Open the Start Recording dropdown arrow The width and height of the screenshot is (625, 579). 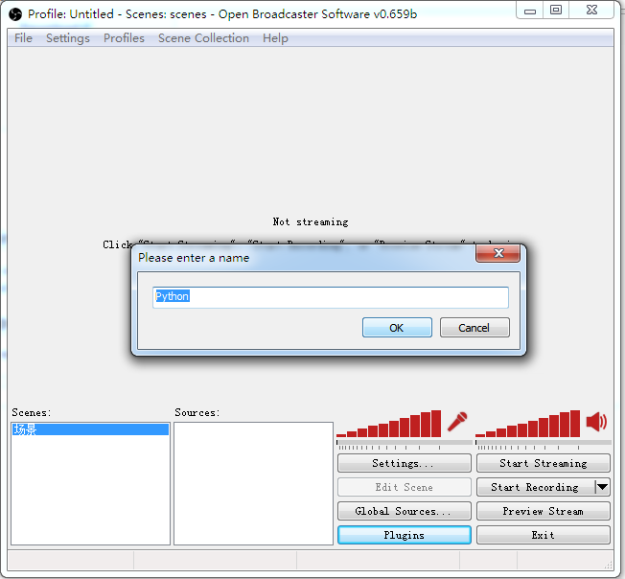tap(603, 487)
